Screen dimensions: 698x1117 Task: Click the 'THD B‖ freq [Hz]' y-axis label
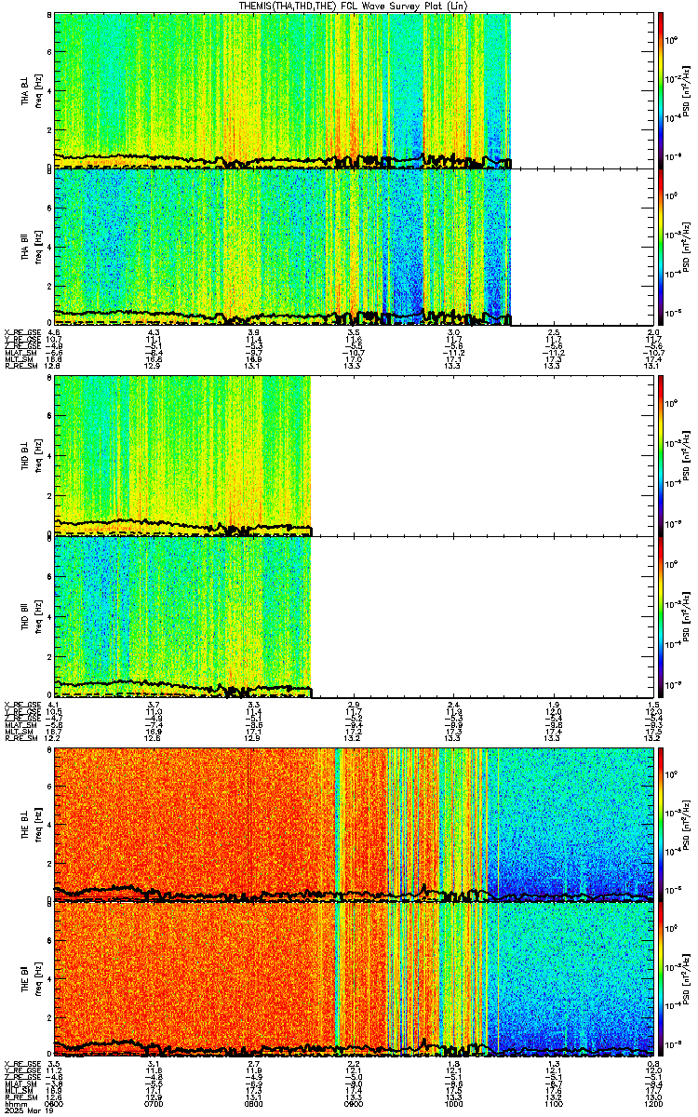pyautogui.click(x=31, y=615)
